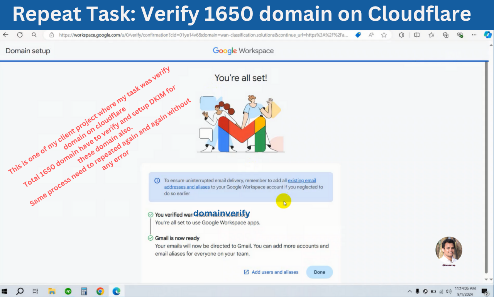Open the Windows Start menu
Screen dimensions: 494x297
5,291
